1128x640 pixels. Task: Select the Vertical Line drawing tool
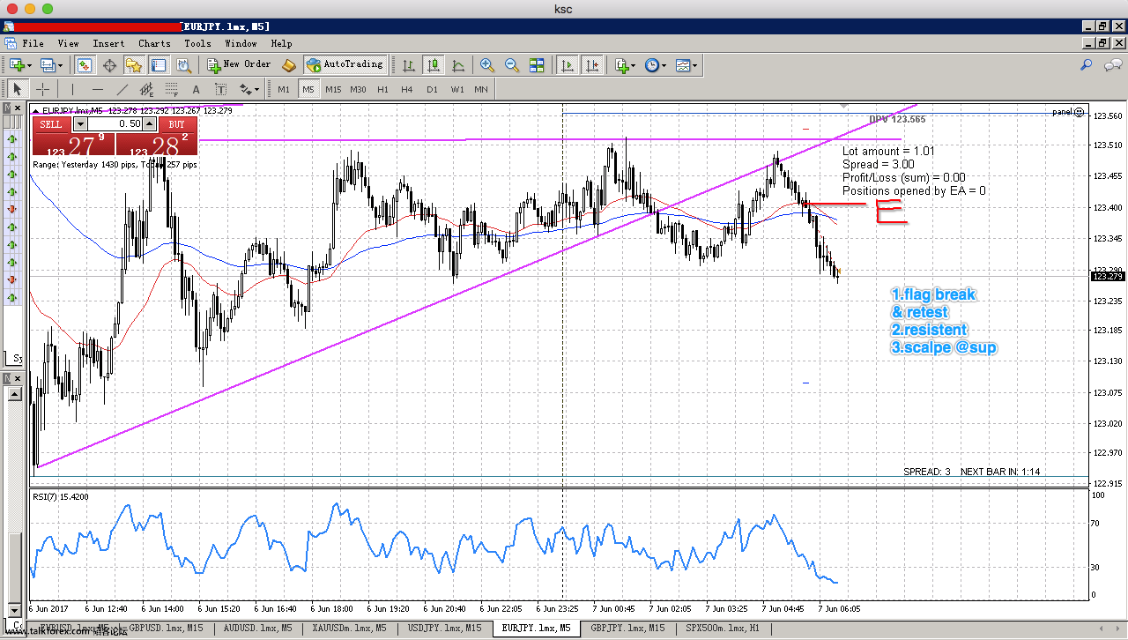tap(72, 89)
